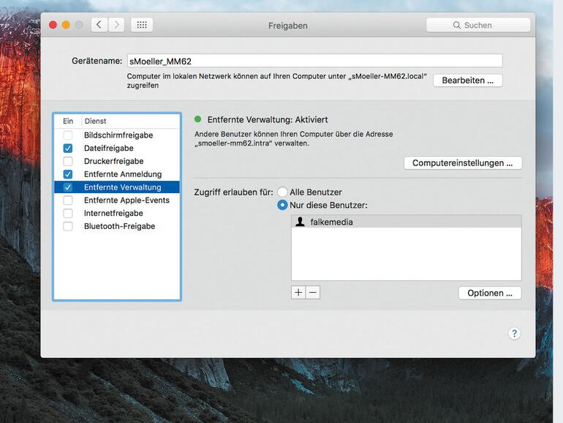Enable Internetfreigabe checkbox

point(68,213)
